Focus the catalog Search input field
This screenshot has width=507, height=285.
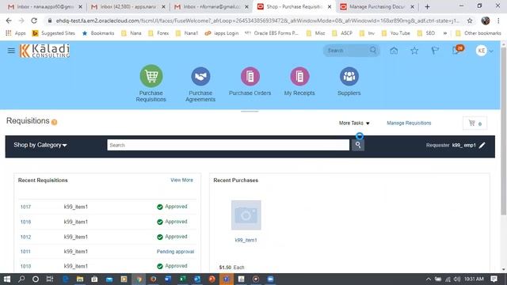(x=228, y=145)
